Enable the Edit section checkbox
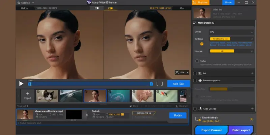The image size is (270, 135). click(x=195, y=74)
